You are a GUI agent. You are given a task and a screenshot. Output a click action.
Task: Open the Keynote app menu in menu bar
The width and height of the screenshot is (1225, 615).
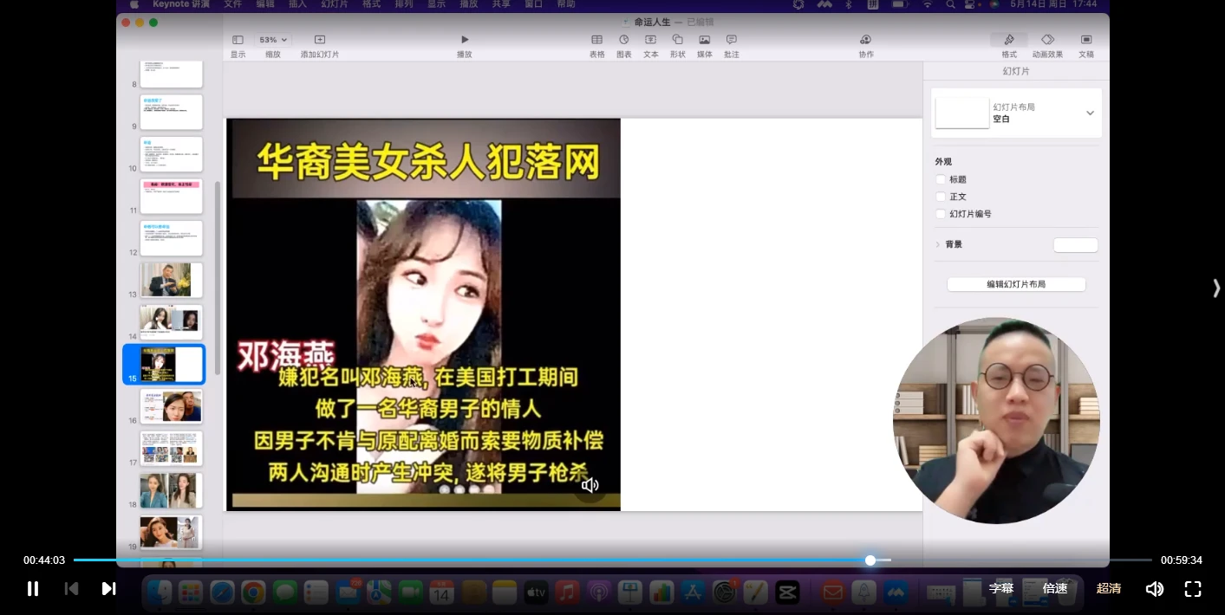[179, 4]
